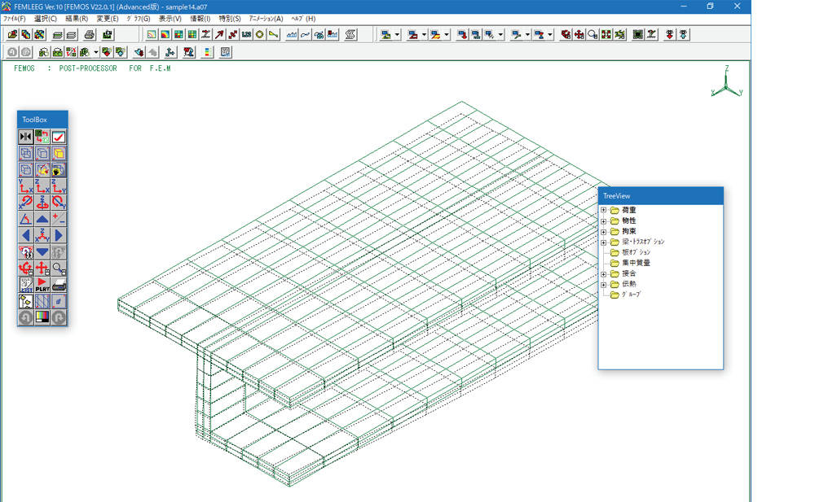Expand the 梁･ﾄﾗｽｵﾌﾟｼｮﾝ node in TreeView
815x502 pixels.
click(x=603, y=242)
